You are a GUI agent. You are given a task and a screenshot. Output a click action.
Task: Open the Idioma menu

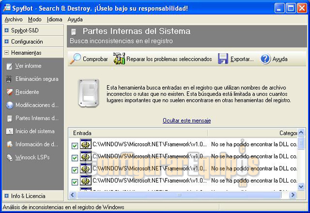tap(54, 20)
